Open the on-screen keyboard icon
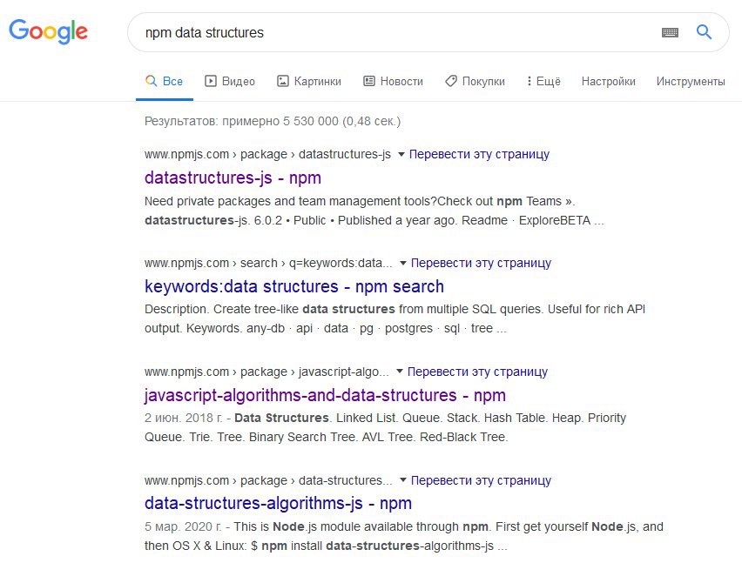The image size is (742, 583). (x=670, y=32)
